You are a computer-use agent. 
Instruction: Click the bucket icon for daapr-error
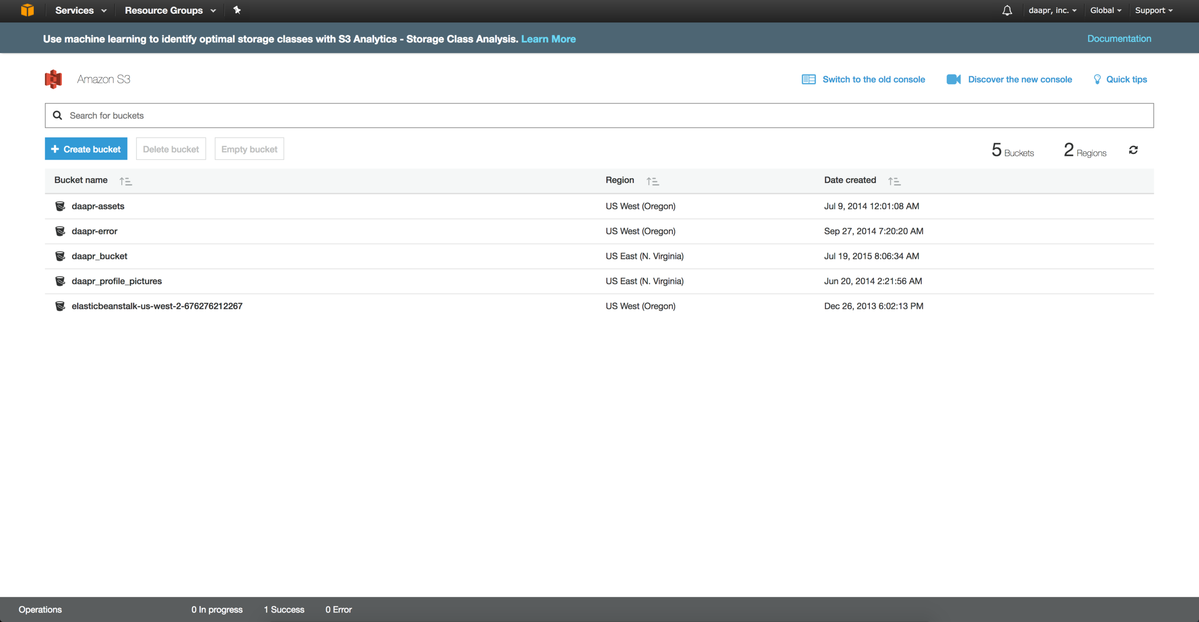pos(60,231)
